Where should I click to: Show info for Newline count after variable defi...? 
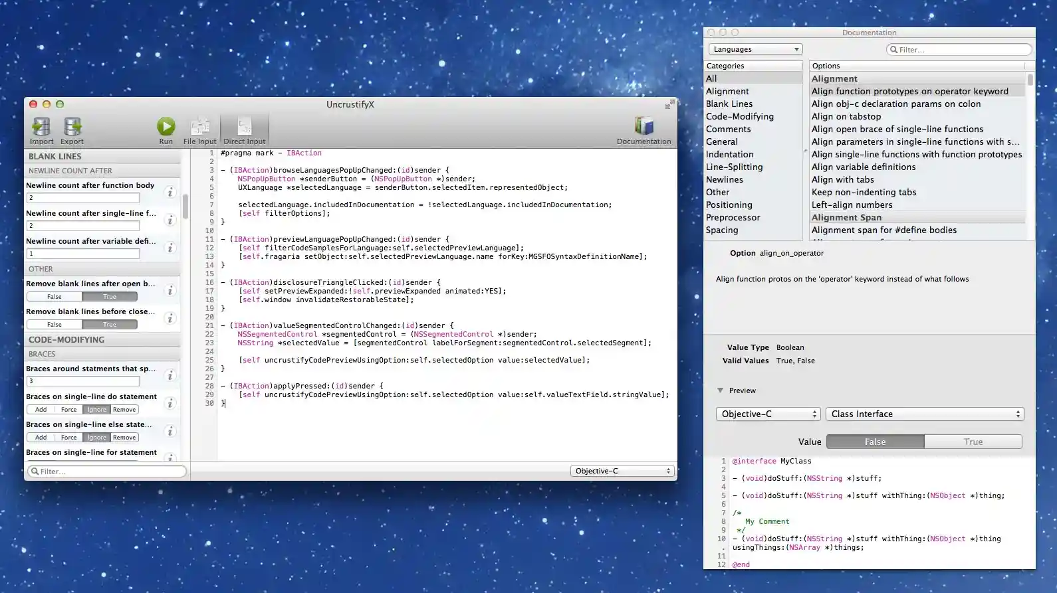tap(170, 248)
